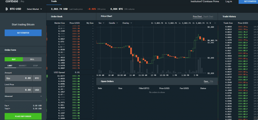Click the Max amount link
This screenshot has width=258, height=120.
[8, 78]
